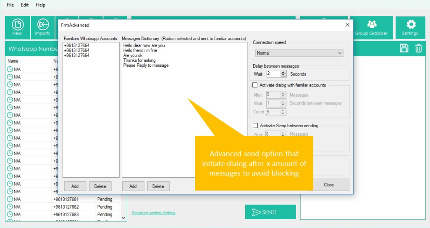Image resolution: width=430 pixels, height=228 pixels.
Task: Select the message 'Thanks for asking'
Action: click(139, 60)
